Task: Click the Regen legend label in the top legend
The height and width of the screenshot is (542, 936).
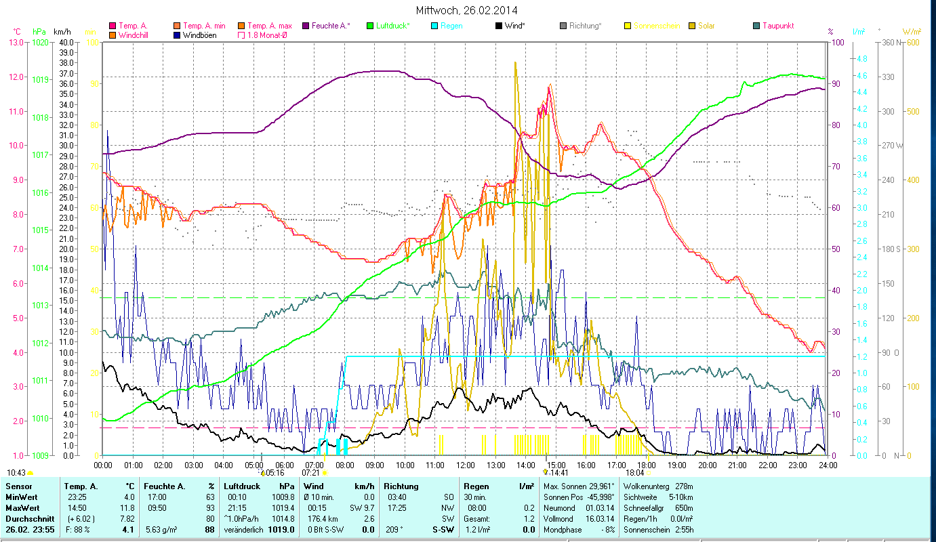Action: 452,26
